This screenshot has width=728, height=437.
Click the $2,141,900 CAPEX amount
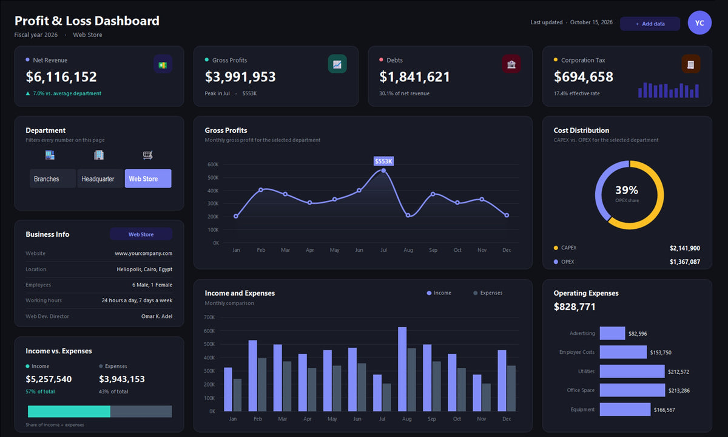[x=685, y=248]
